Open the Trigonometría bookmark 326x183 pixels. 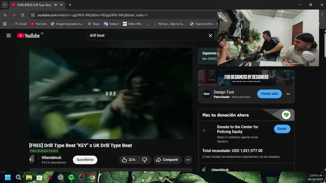201,24
